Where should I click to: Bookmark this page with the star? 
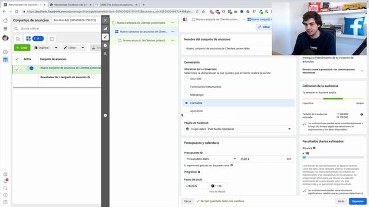tap(204, 11)
